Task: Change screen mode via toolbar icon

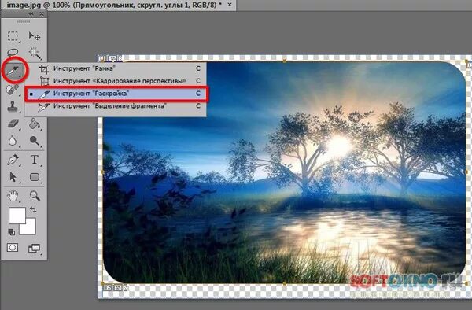Action: [x=35, y=249]
